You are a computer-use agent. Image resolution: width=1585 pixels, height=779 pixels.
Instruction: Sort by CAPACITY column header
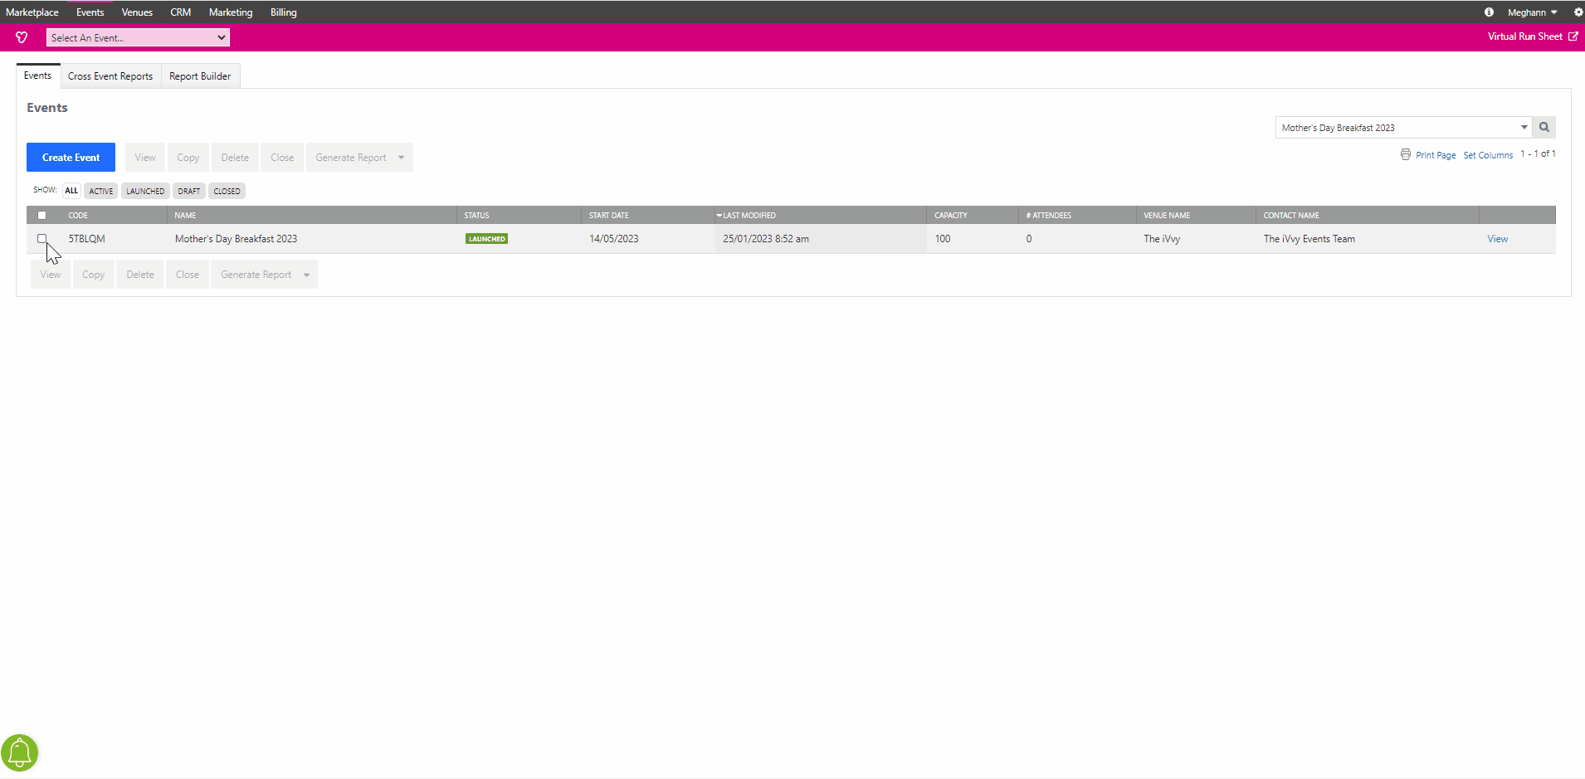[951, 216]
